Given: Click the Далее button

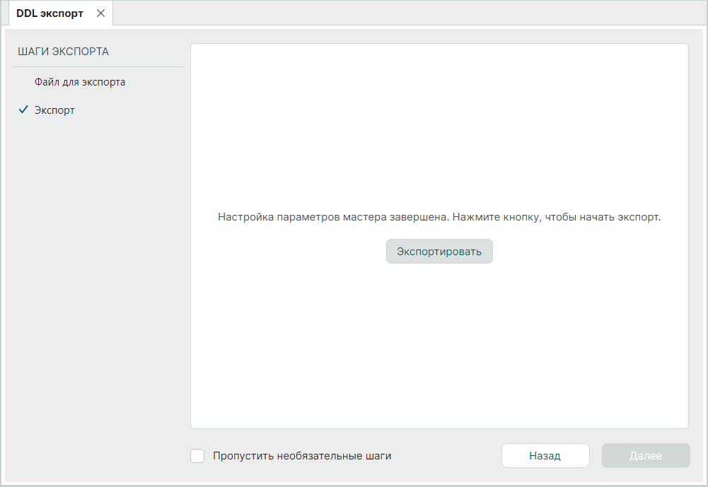Looking at the screenshot, I should (646, 456).
